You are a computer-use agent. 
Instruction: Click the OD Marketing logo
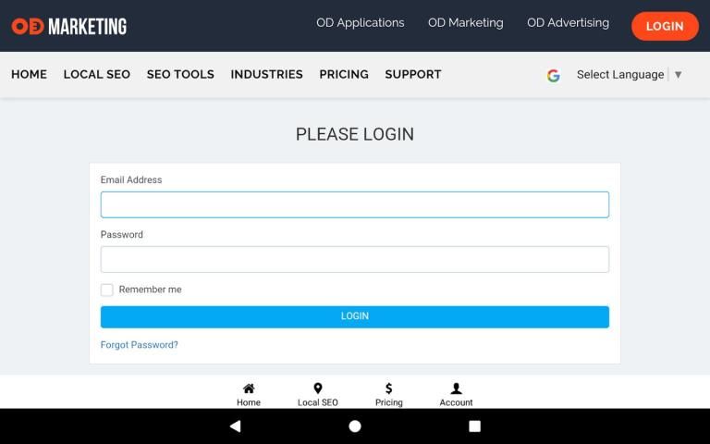pyautogui.click(x=69, y=26)
